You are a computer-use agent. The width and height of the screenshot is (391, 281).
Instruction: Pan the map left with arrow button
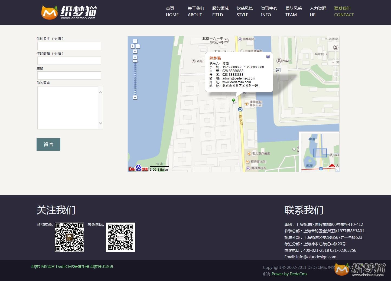click(x=133, y=46)
